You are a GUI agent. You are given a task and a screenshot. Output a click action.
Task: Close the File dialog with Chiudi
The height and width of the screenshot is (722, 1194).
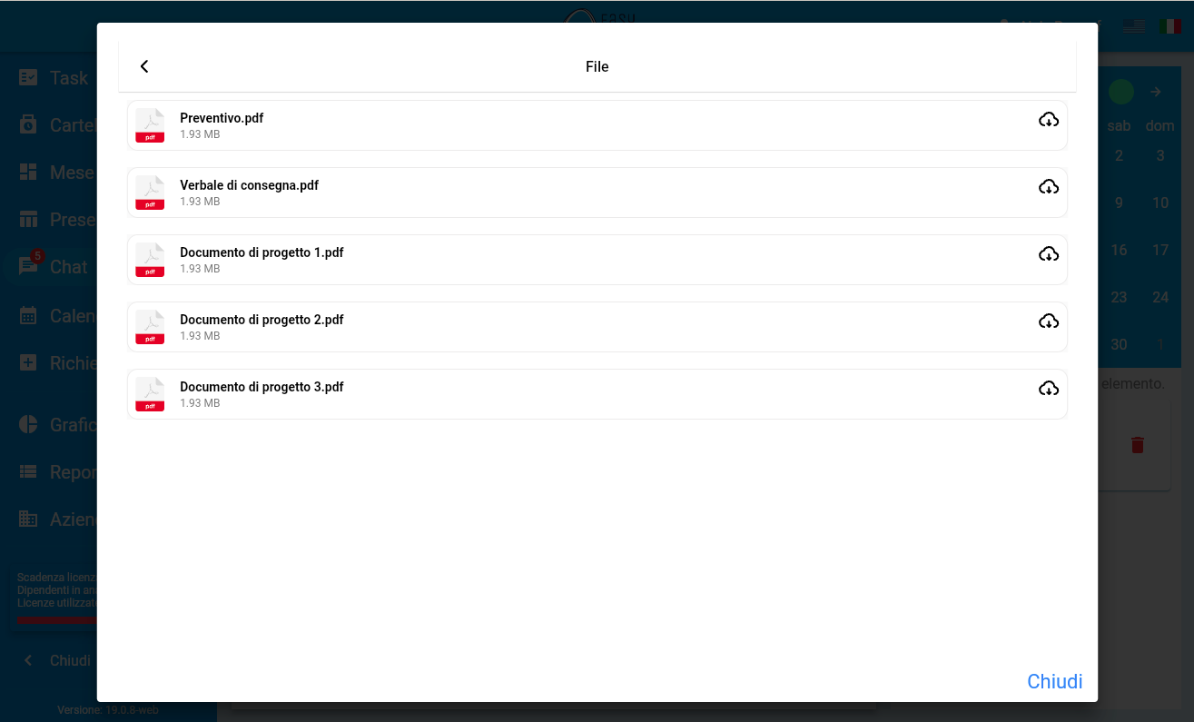pyautogui.click(x=1054, y=681)
